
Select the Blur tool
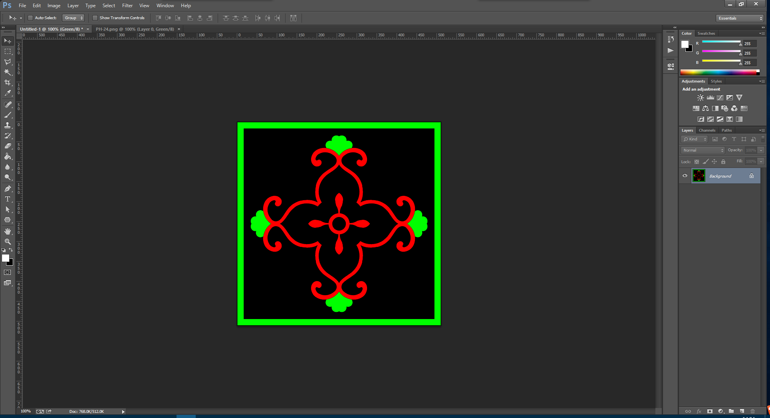(x=8, y=167)
